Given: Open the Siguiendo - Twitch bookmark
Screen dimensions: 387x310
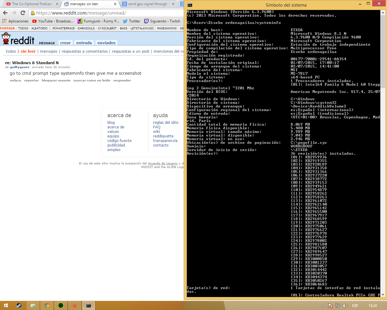Looking at the screenshot, I should (162, 21).
